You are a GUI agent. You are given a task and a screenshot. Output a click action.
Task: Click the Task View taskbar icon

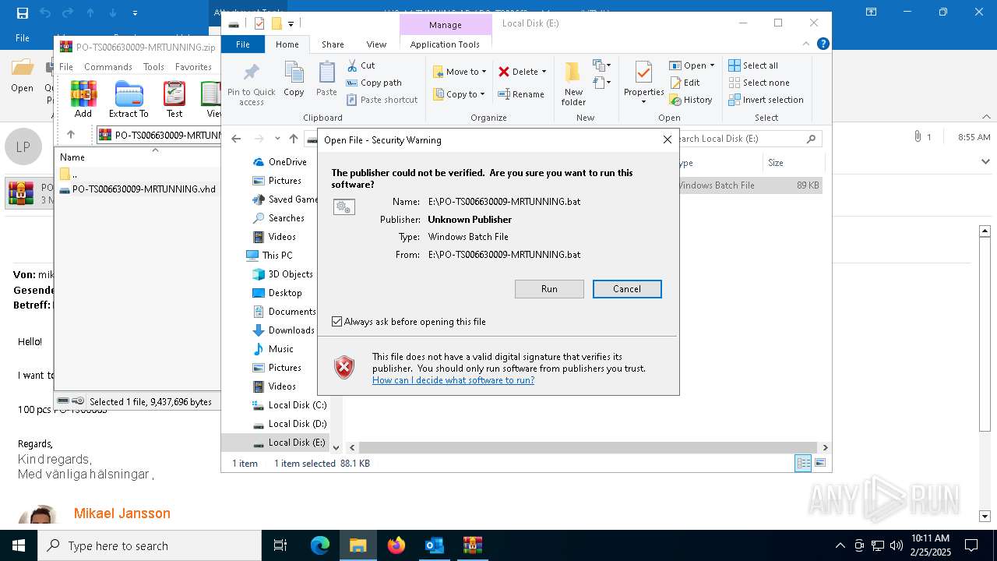(x=281, y=545)
